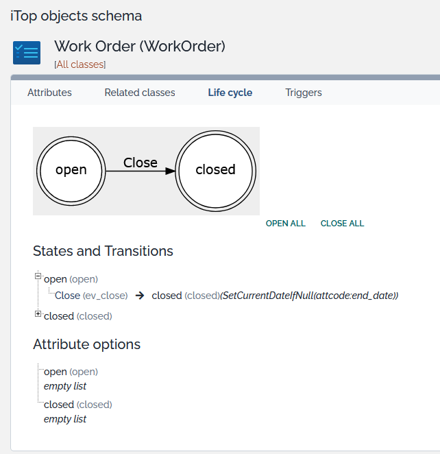Image resolution: width=440 pixels, height=454 pixels.
Task: Expand the closed state tree node
Action: pos(38,314)
